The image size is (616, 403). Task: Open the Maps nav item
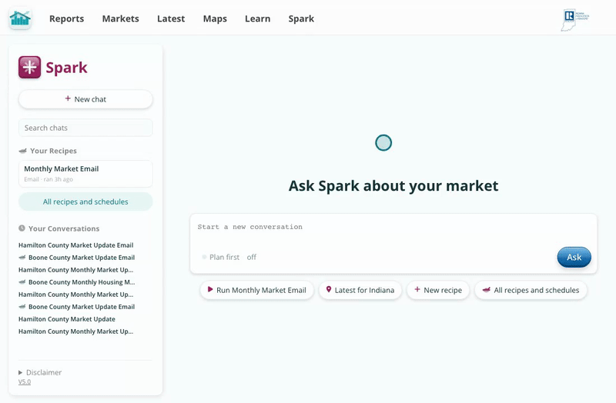pyautogui.click(x=215, y=18)
